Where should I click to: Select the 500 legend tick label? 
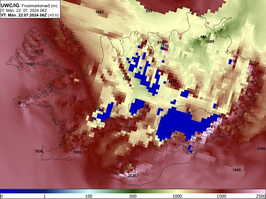(133, 196)
